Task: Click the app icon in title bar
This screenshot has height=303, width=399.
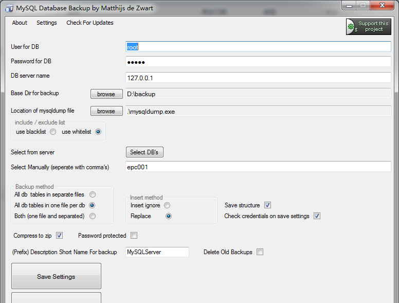Action: click(9, 8)
